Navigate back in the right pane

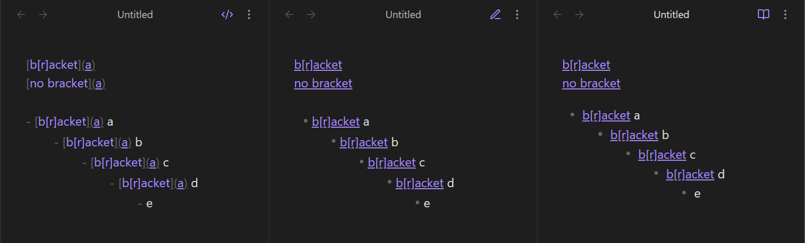point(558,14)
